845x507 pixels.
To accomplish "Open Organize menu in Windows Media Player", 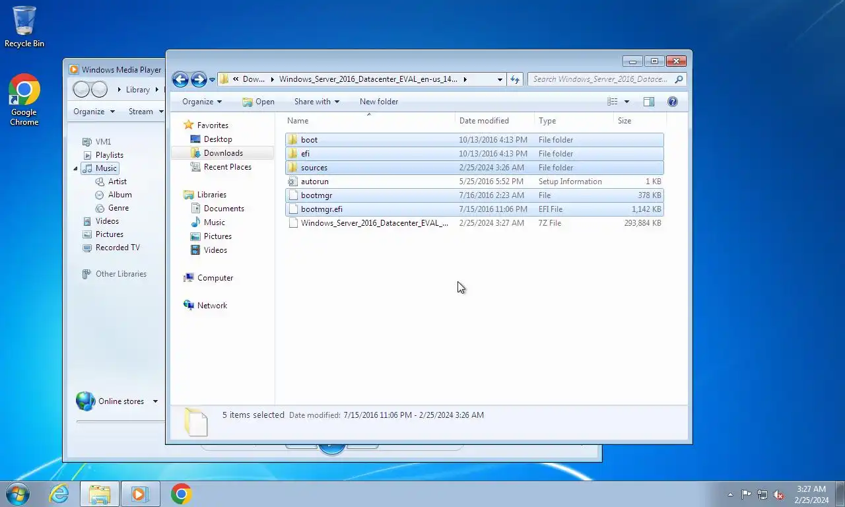I will tap(94, 112).
